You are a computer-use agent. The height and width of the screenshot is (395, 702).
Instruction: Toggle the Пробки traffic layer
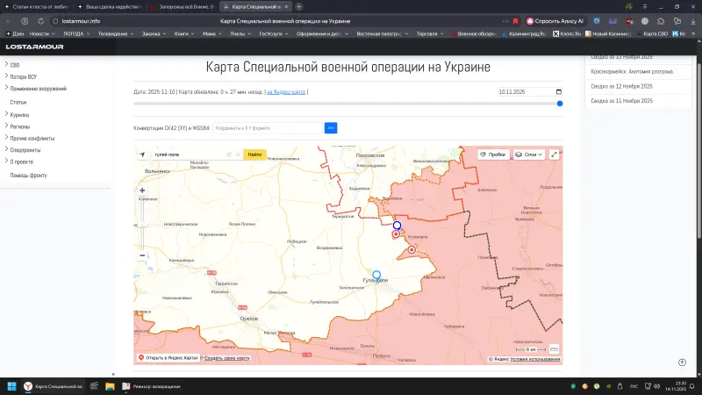(493, 154)
